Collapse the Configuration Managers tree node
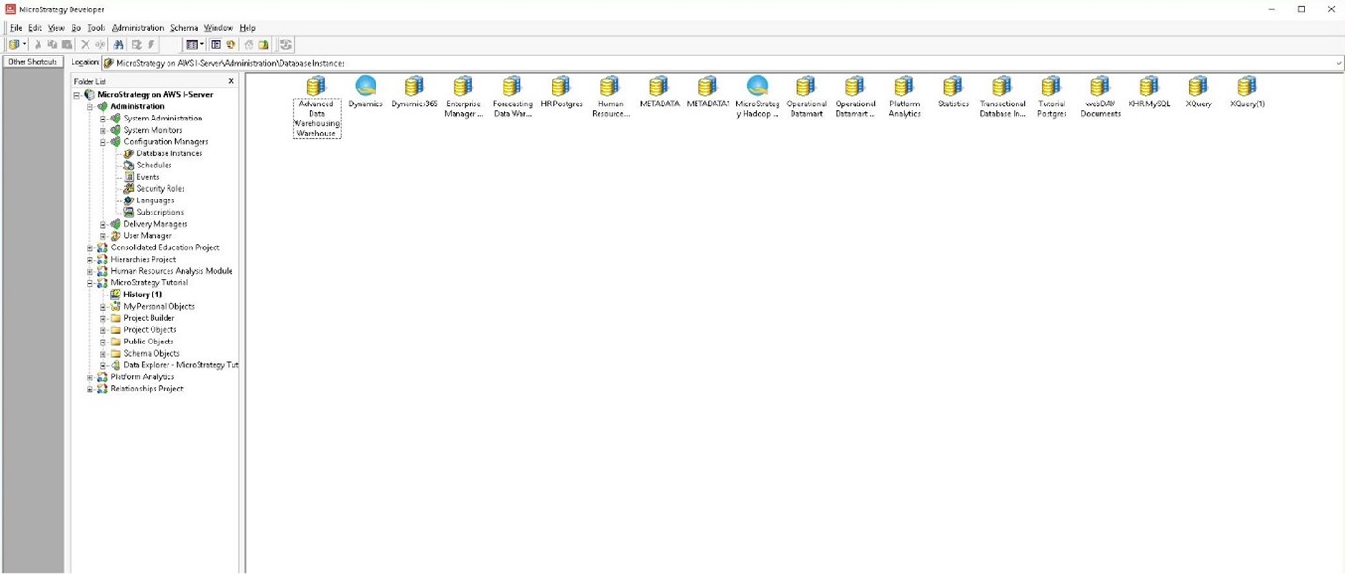The image size is (1345, 574). [104, 142]
